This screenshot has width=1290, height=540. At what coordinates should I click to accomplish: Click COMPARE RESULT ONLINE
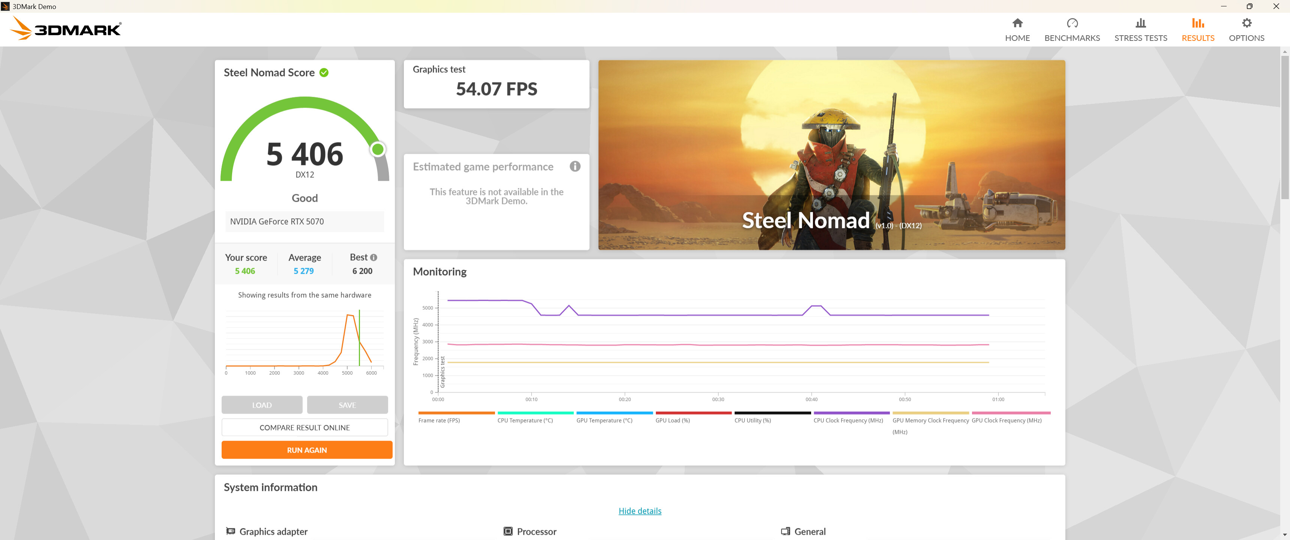coord(304,427)
